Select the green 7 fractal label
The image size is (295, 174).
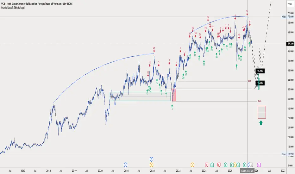coord(236,68)
